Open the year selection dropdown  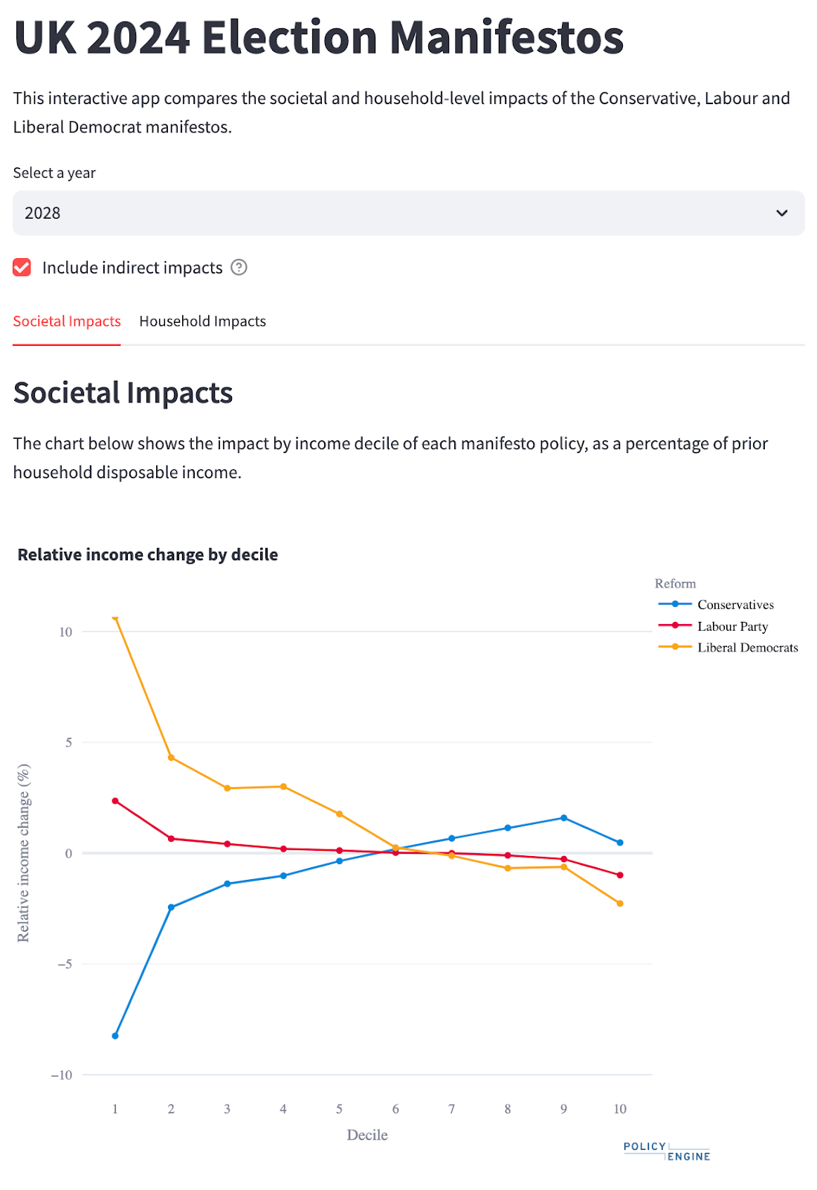click(408, 213)
